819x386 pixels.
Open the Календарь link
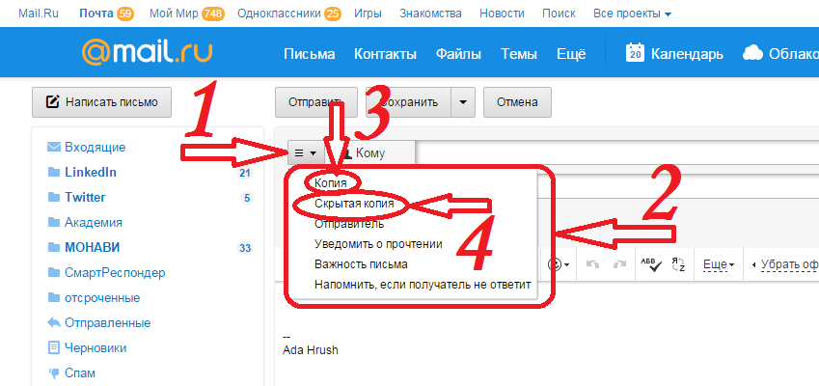687,54
